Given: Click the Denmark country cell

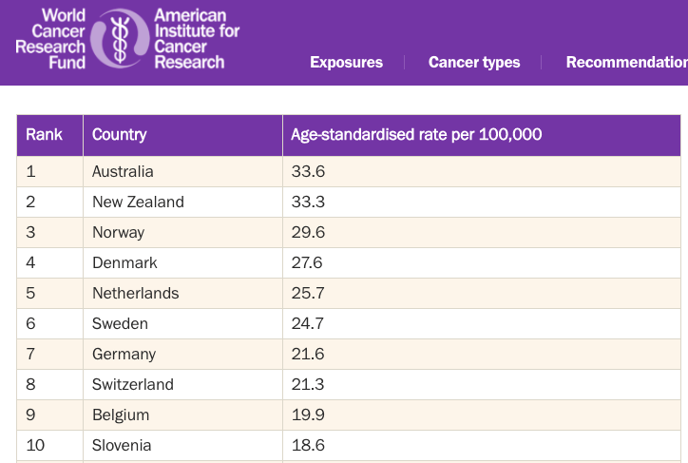Looking at the screenshot, I should click(124, 263).
